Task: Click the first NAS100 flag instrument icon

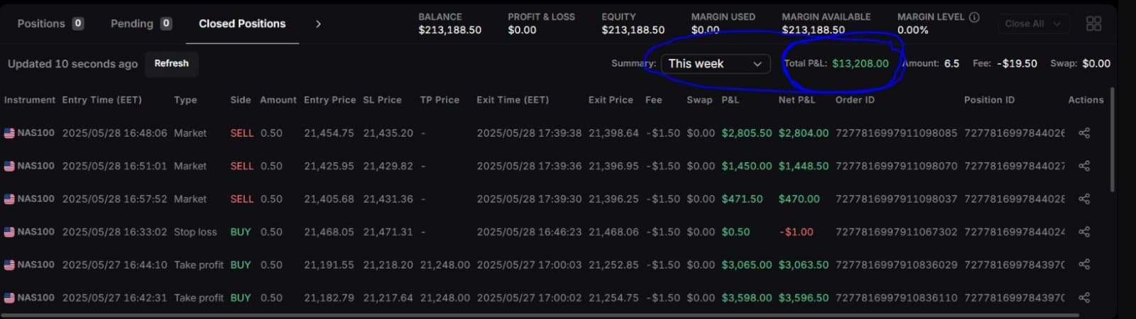Action: pos(9,133)
